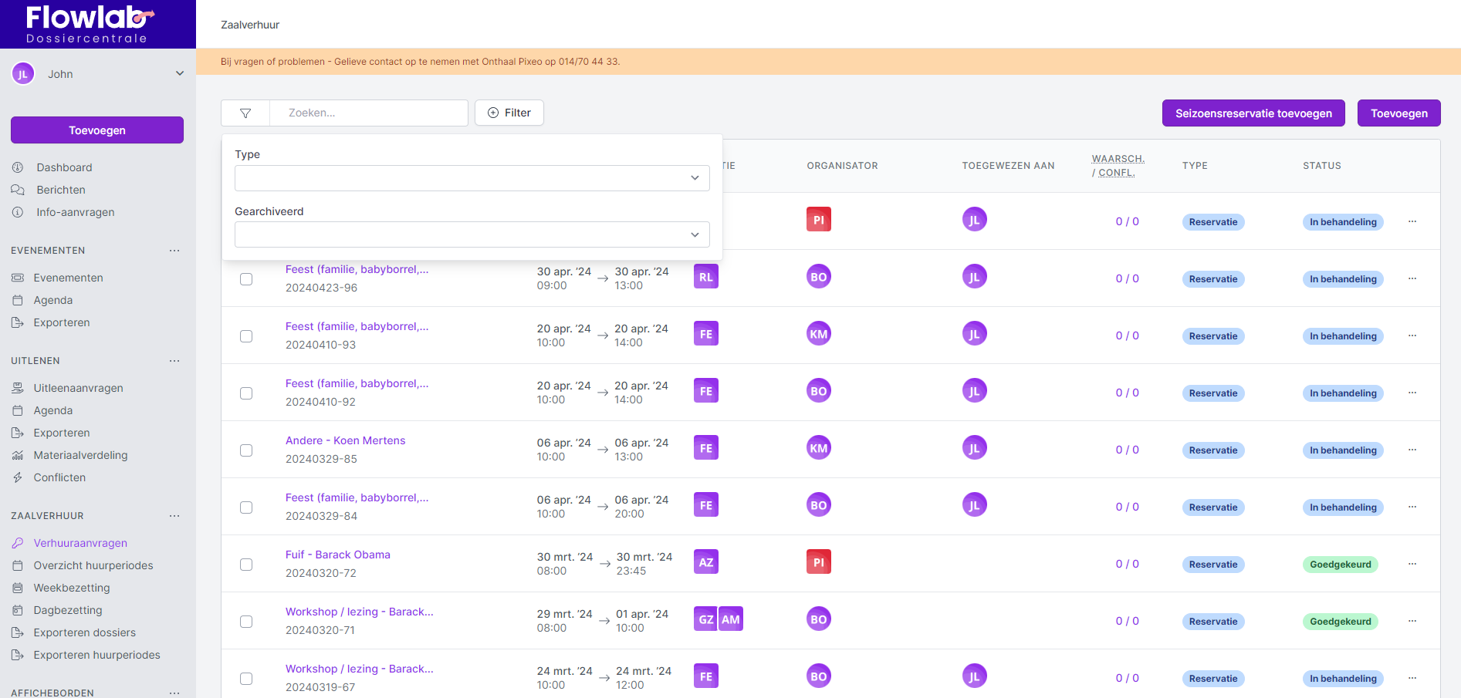This screenshot has width=1461, height=698.
Task: Select the Andere - Koen Mertens row checkbox
Action: pyautogui.click(x=246, y=450)
